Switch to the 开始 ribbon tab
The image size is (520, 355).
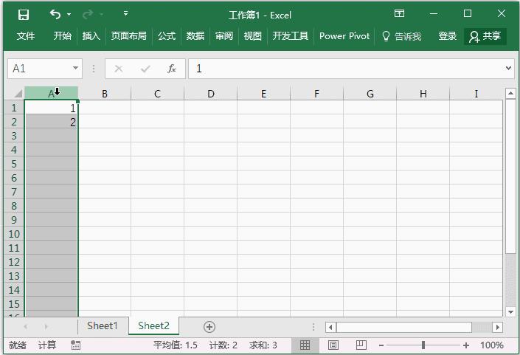coord(63,36)
